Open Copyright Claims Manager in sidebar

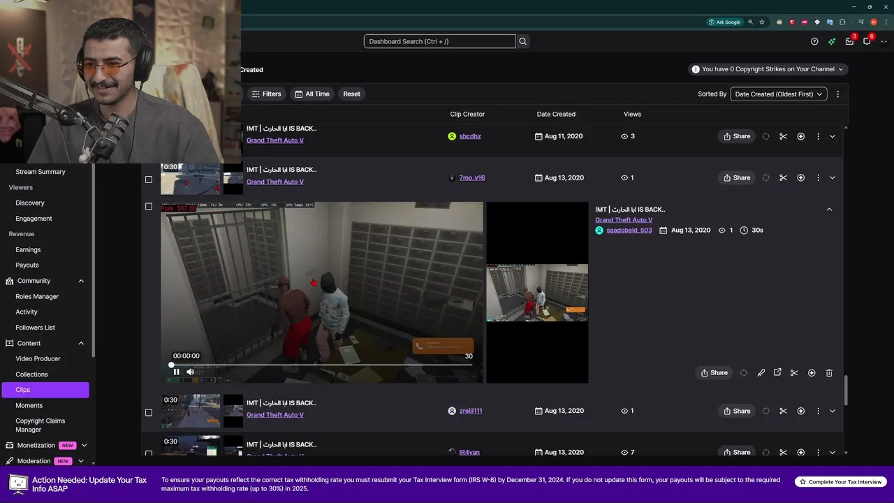point(41,425)
